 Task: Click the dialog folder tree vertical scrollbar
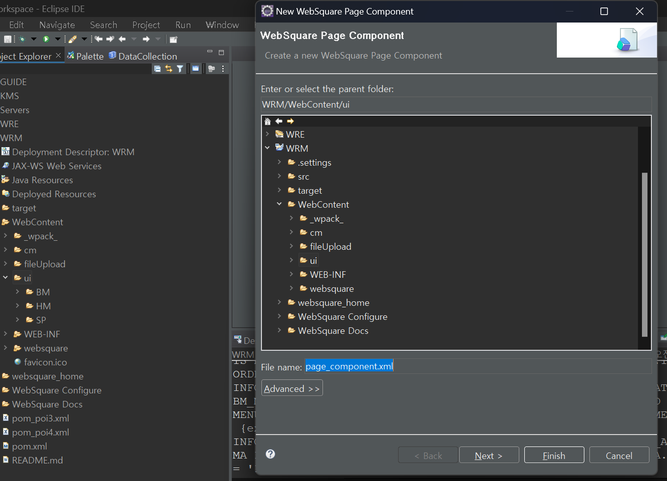click(644, 254)
